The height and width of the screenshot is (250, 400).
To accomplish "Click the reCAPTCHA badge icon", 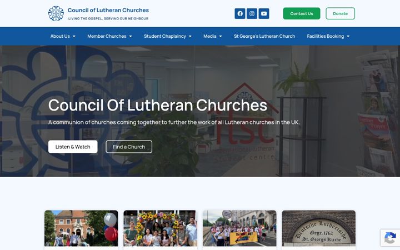I will coord(390,238).
